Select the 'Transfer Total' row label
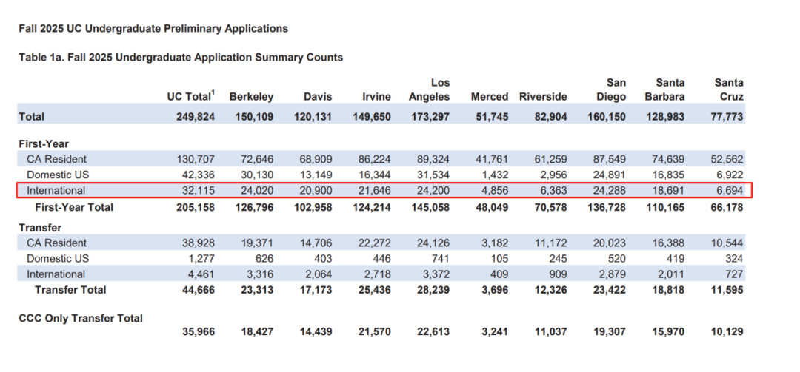 (x=70, y=289)
